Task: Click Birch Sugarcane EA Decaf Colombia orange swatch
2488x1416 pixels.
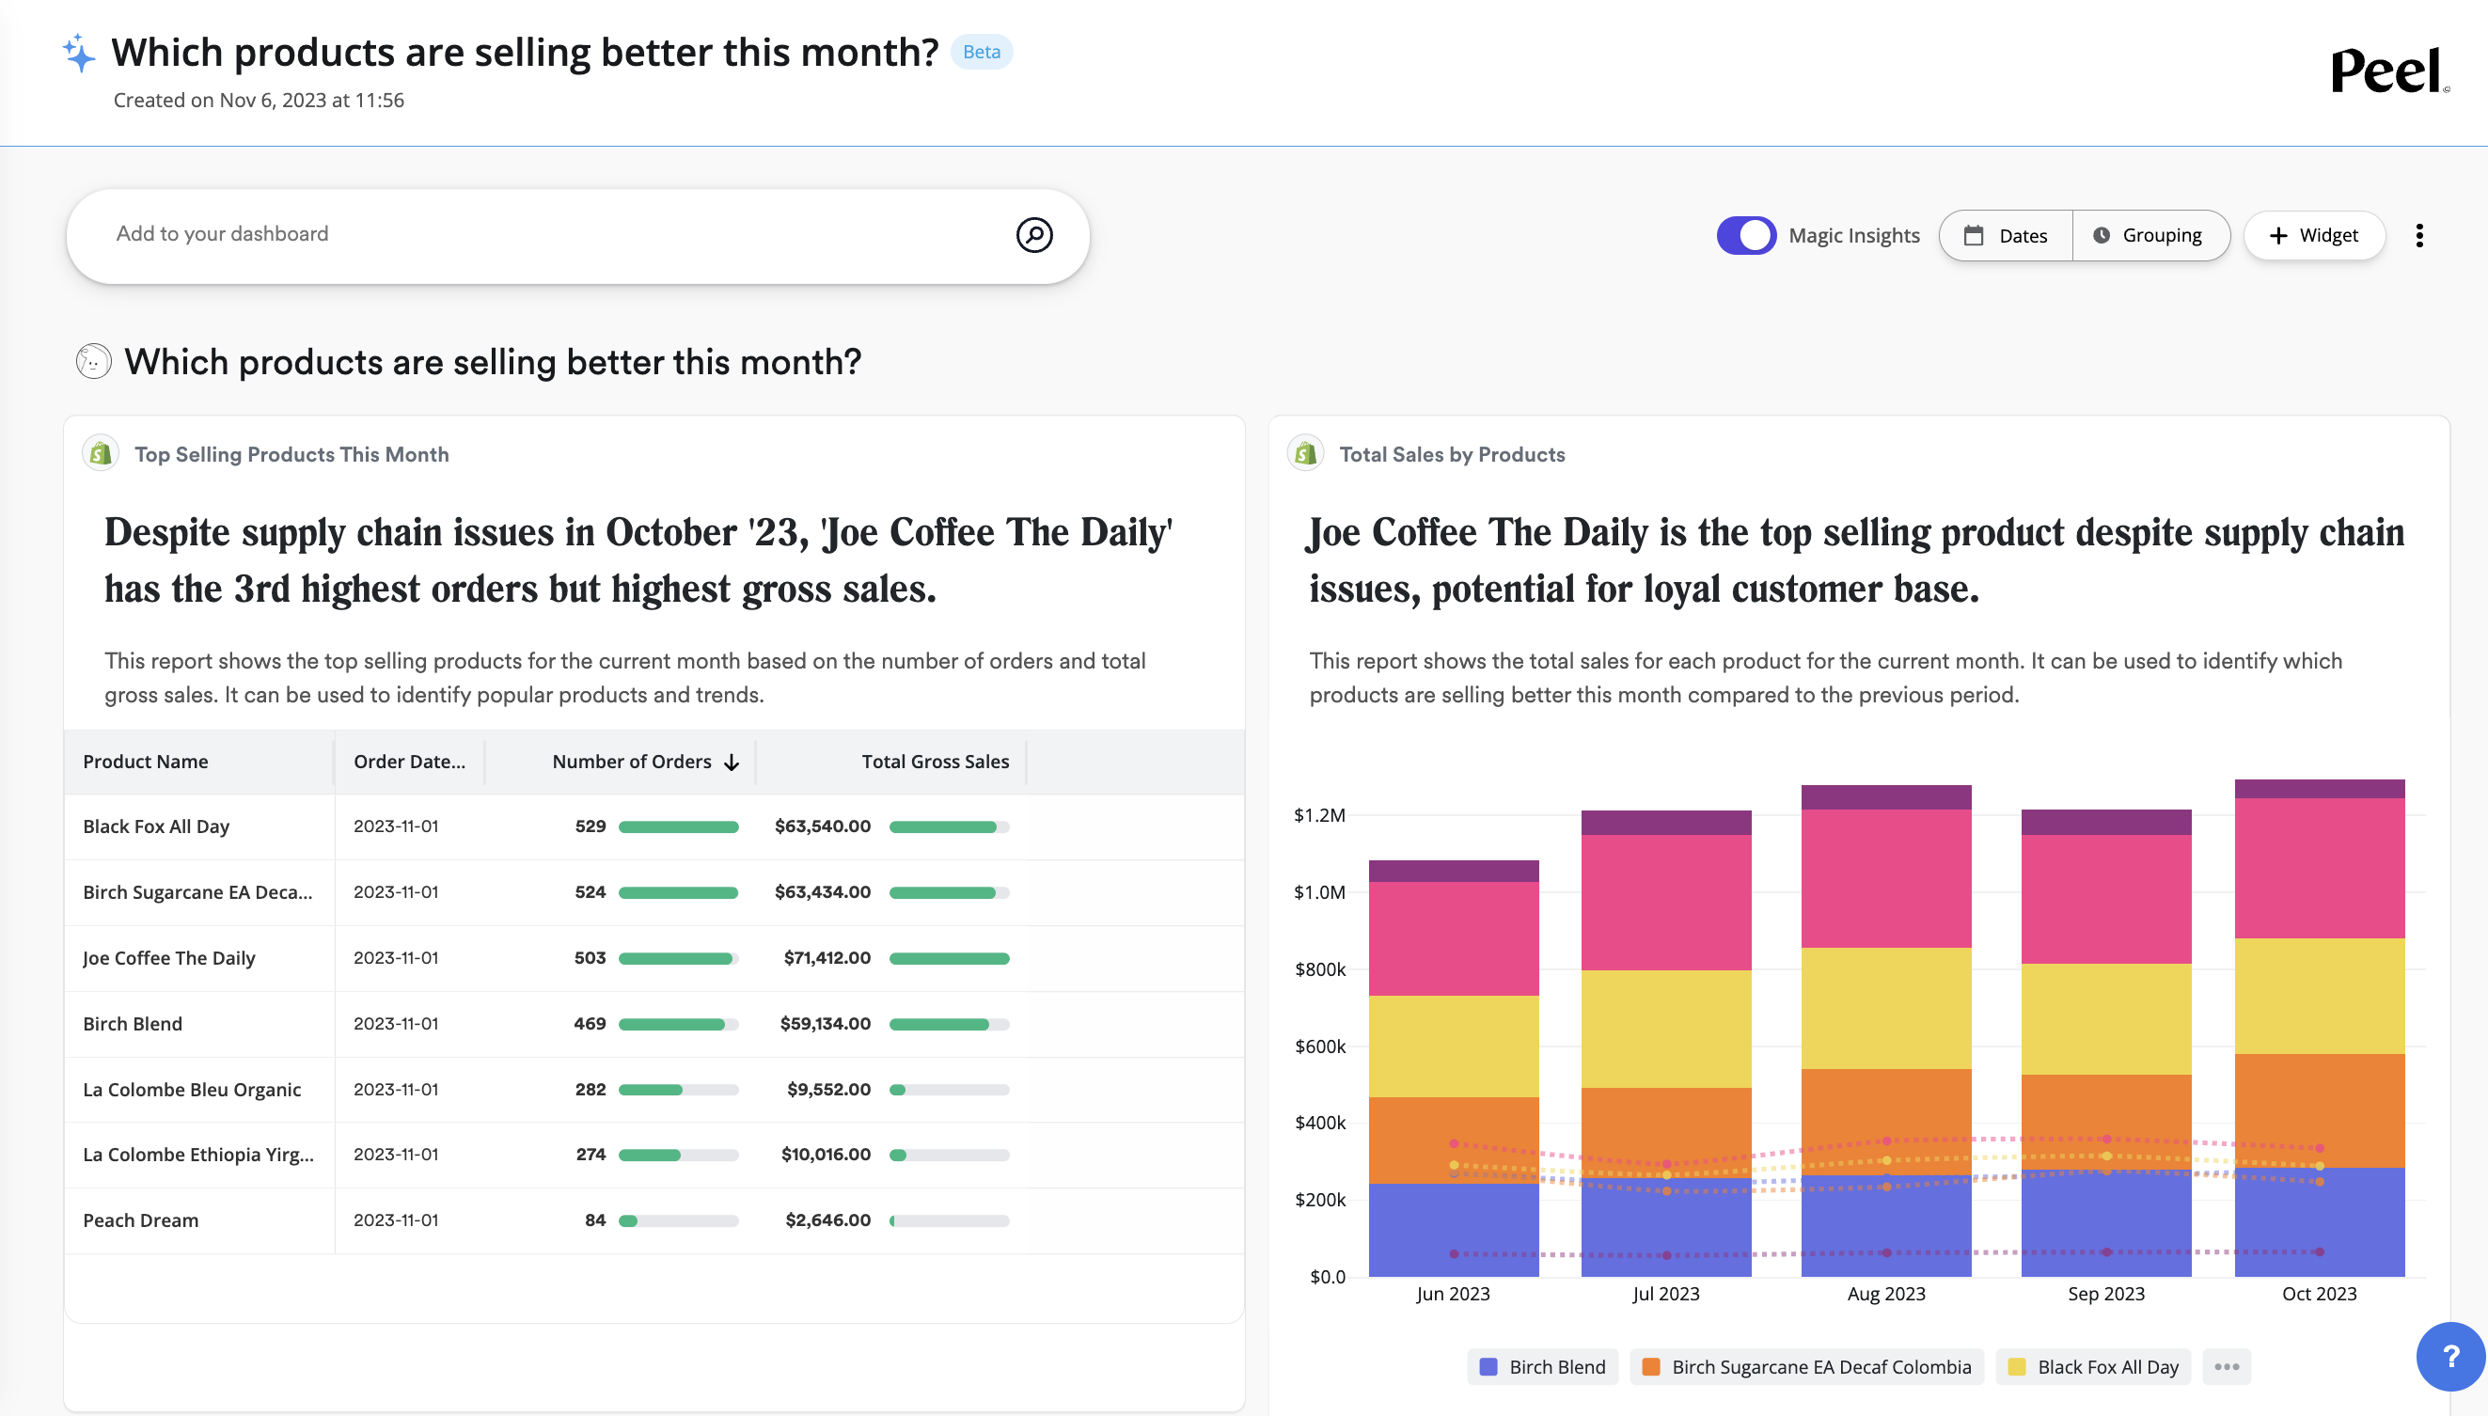Action: (x=1651, y=1366)
